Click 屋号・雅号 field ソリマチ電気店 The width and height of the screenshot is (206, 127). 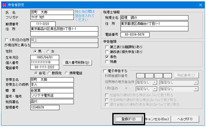point(52,95)
